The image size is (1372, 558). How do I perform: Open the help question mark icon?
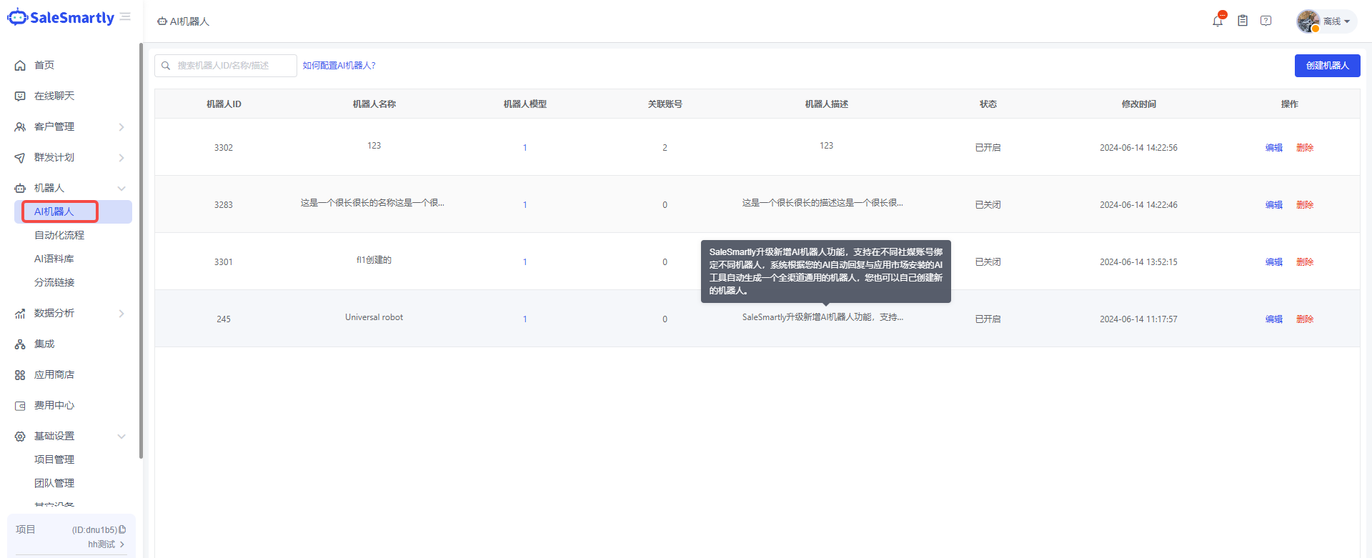[x=1266, y=21]
